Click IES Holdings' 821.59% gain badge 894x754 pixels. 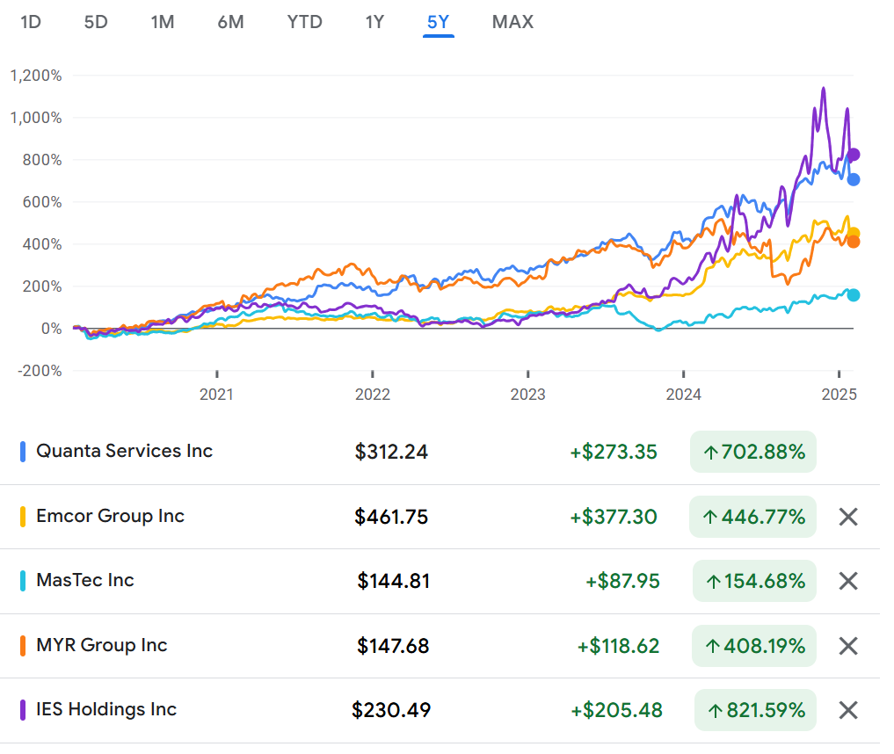(x=755, y=711)
